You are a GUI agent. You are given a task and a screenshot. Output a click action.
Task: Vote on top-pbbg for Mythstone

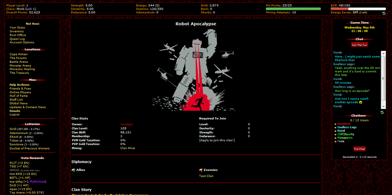coord(28,181)
